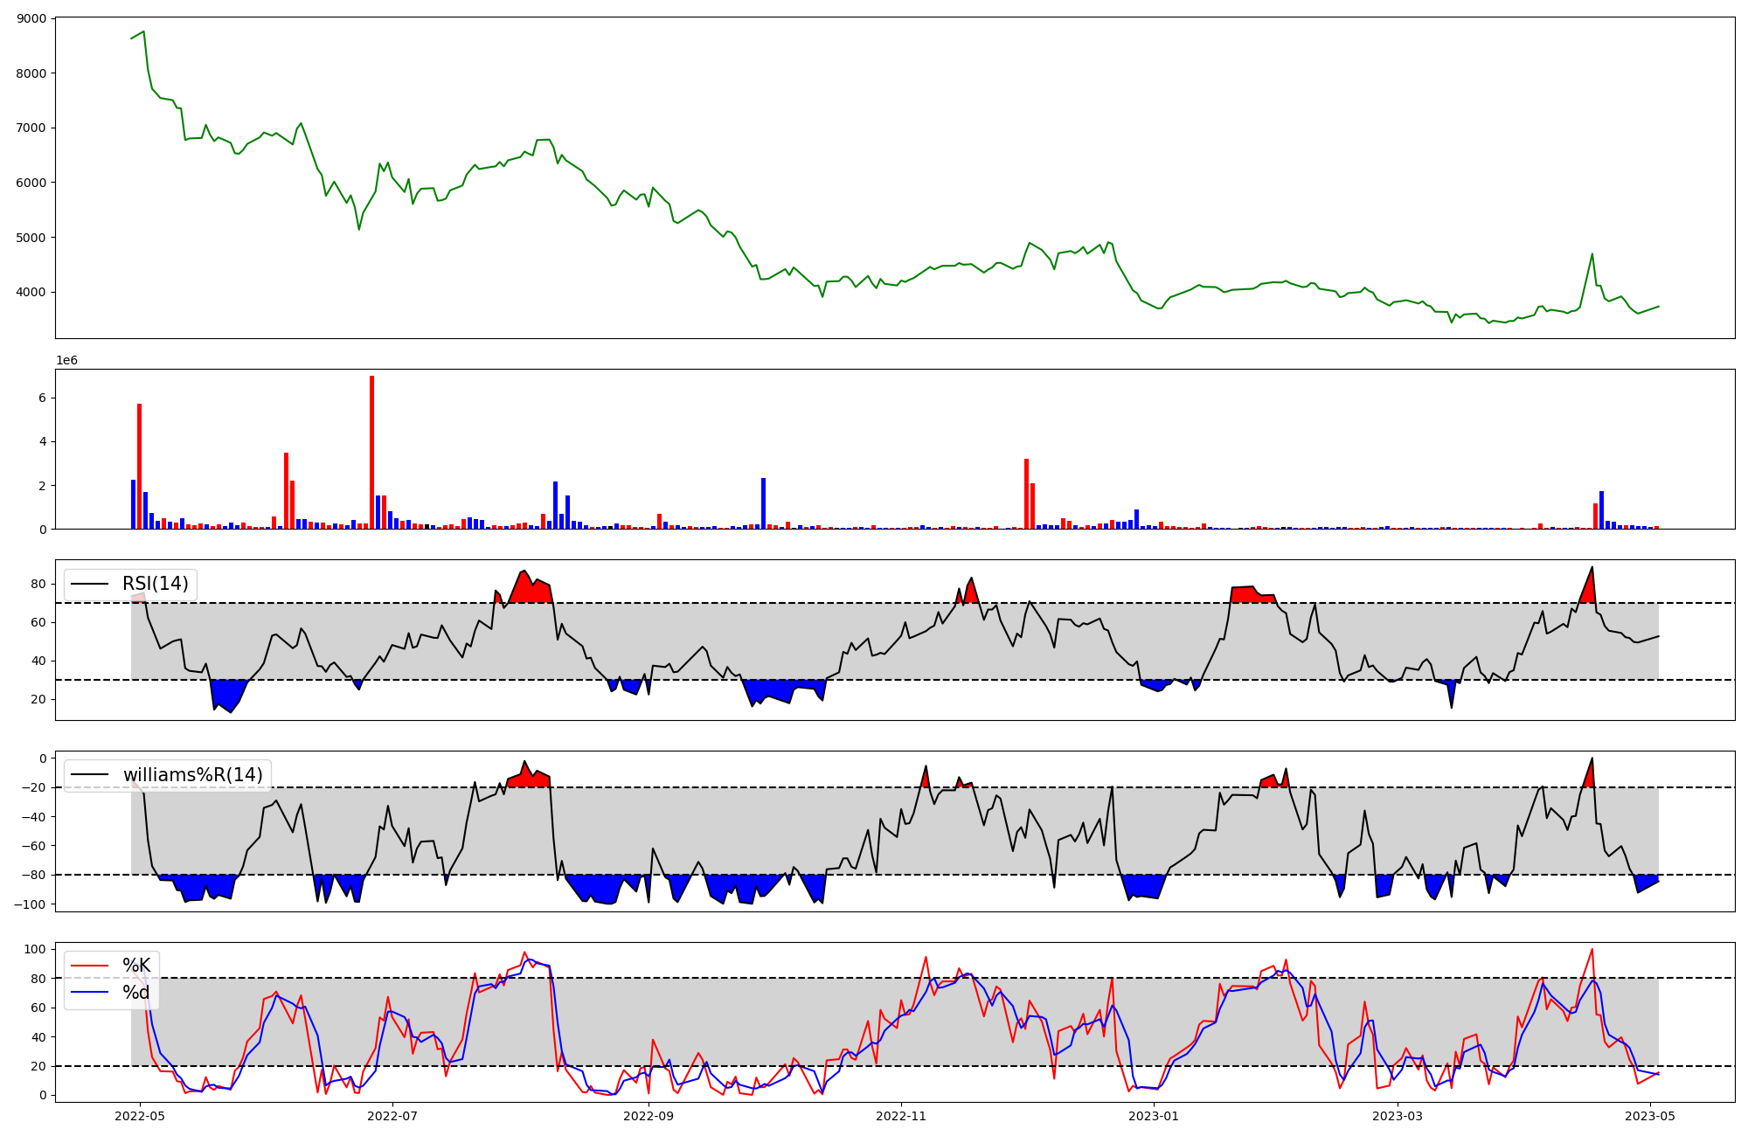The height and width of the screenshot is (1136, 1748).
Task: Click the 2022-05 x-axis date label
Action: pyautogui.click(x=140, y=1116)
